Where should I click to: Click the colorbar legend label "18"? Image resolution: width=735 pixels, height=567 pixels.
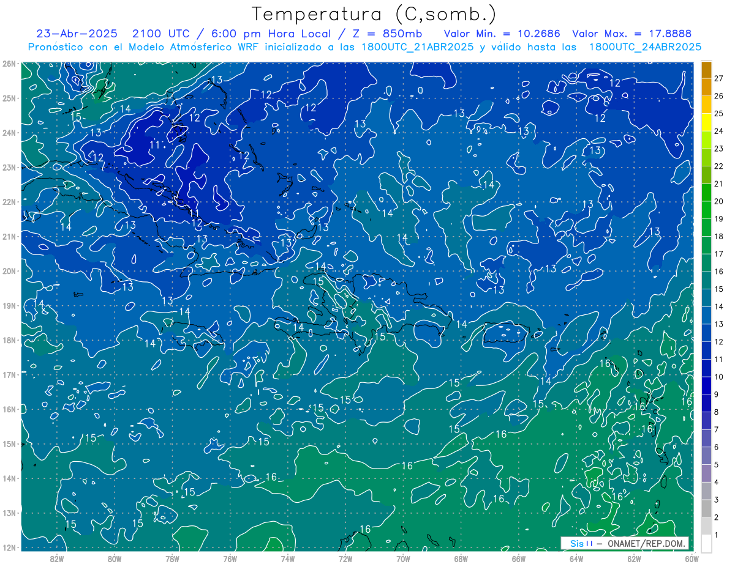pyautogui.click(x=718, y=237)
